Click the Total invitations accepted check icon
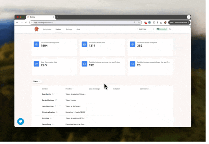Screen dimensions: 209x144 tap(133, 44)
